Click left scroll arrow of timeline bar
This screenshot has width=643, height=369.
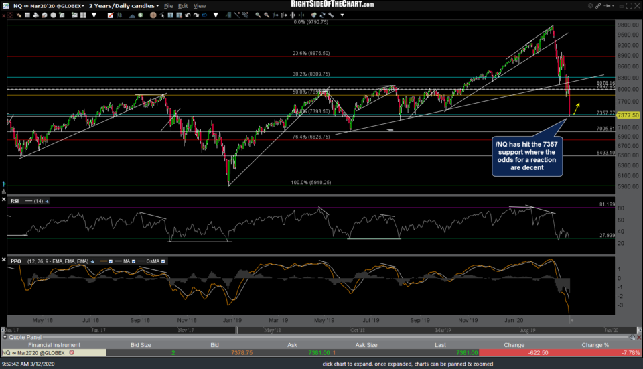pos(3,330)
